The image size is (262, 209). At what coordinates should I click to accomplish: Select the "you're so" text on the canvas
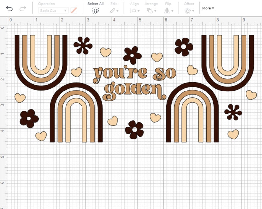135,74
